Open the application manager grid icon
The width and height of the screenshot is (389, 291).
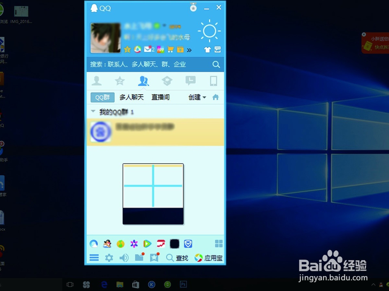[x=219, y=244]
